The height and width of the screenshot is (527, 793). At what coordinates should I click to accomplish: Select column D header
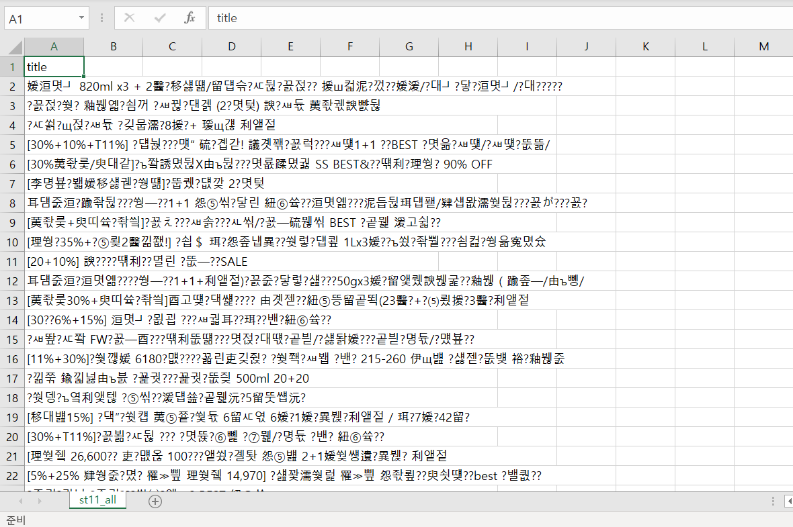click(231, 46)
